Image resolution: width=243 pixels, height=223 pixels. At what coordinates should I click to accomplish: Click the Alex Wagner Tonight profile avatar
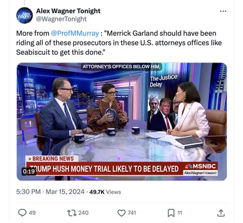pos(25,15)
